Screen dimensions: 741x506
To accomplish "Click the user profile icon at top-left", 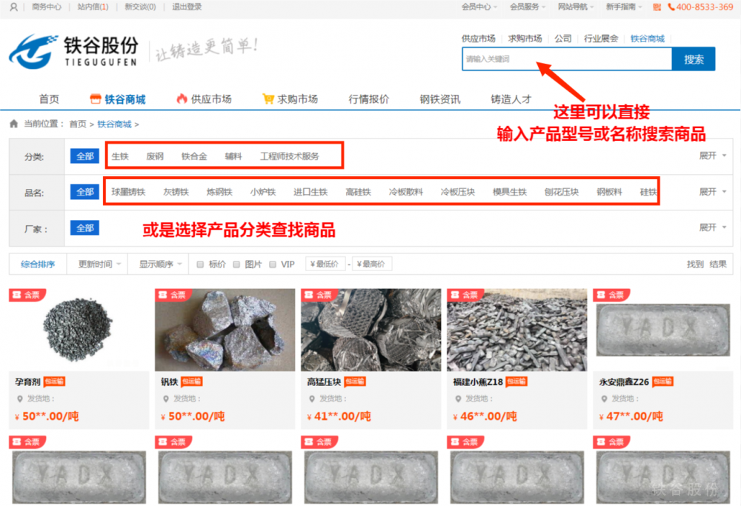I will click(13, 7).
